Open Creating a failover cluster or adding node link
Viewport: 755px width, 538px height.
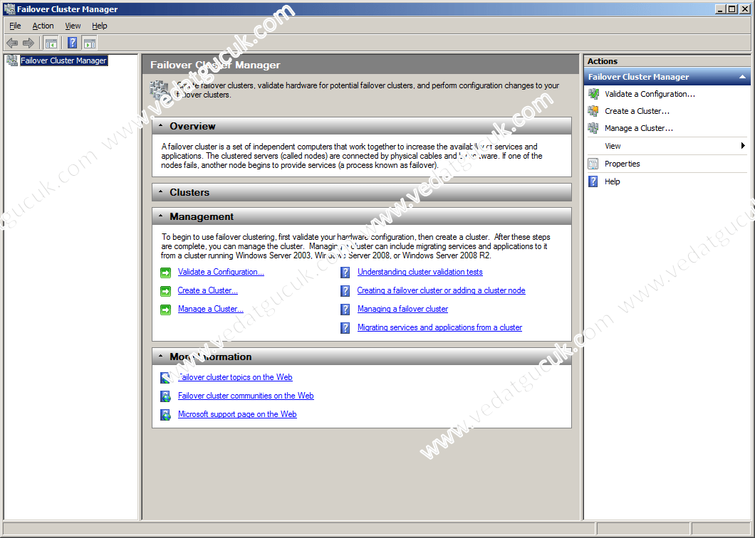[441, 290]
